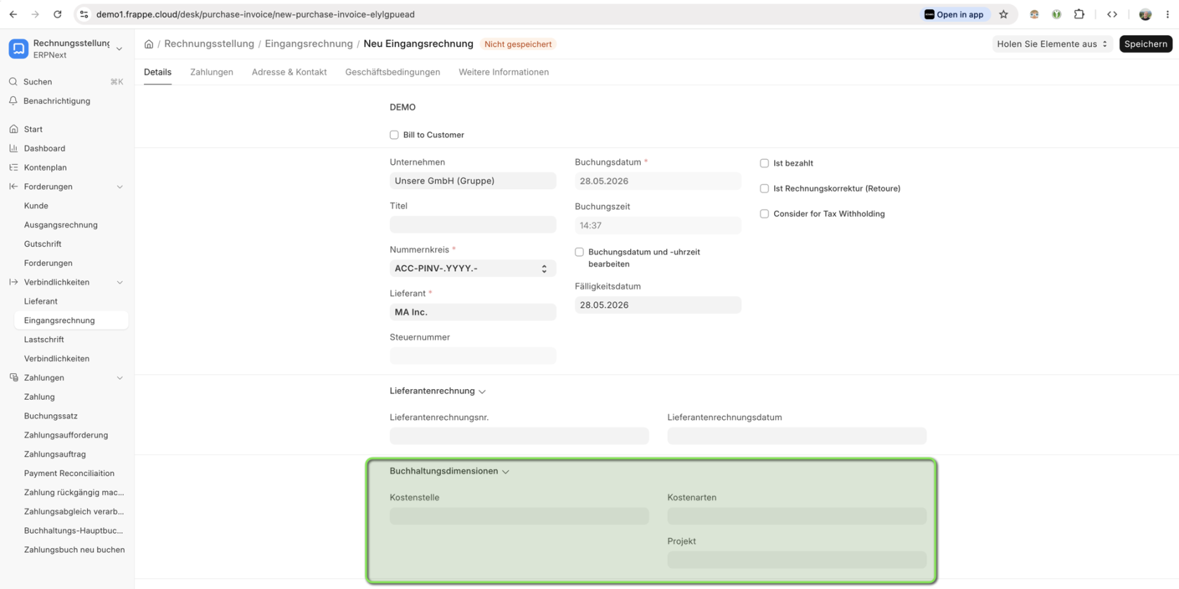1179x589 pixels.
Task: Click the Kontenplan list icon
Action: (13, 168)
